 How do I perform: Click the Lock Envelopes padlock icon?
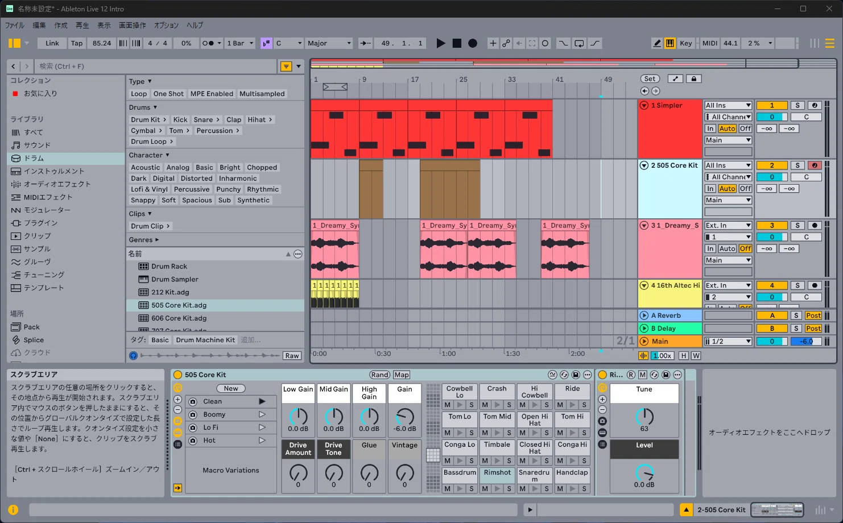(693, 79)
